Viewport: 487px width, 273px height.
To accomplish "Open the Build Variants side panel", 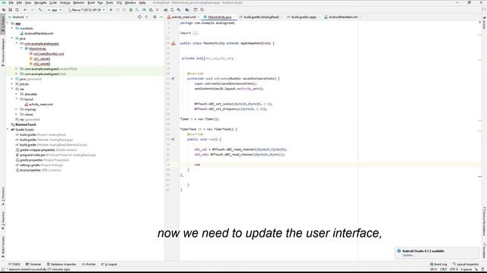I will (x=3, y=248).
